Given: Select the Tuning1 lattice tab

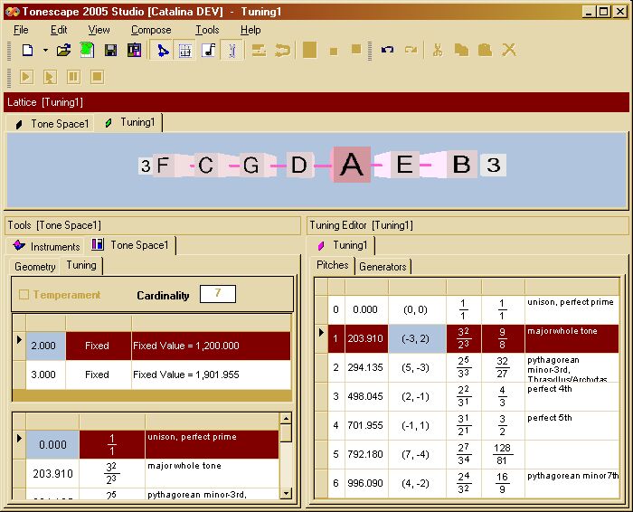Looking at the screenshot, I should [x=130, y=122].
